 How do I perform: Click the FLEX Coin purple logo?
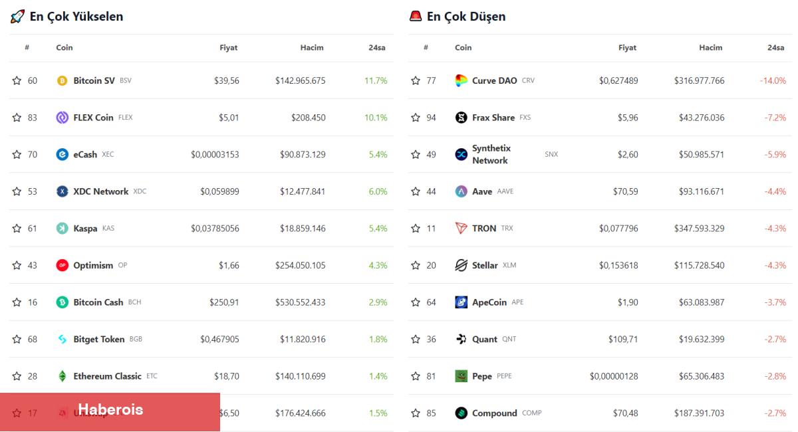point(62,118)
